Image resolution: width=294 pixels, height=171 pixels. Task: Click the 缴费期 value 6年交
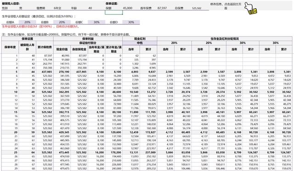[57, 8]
